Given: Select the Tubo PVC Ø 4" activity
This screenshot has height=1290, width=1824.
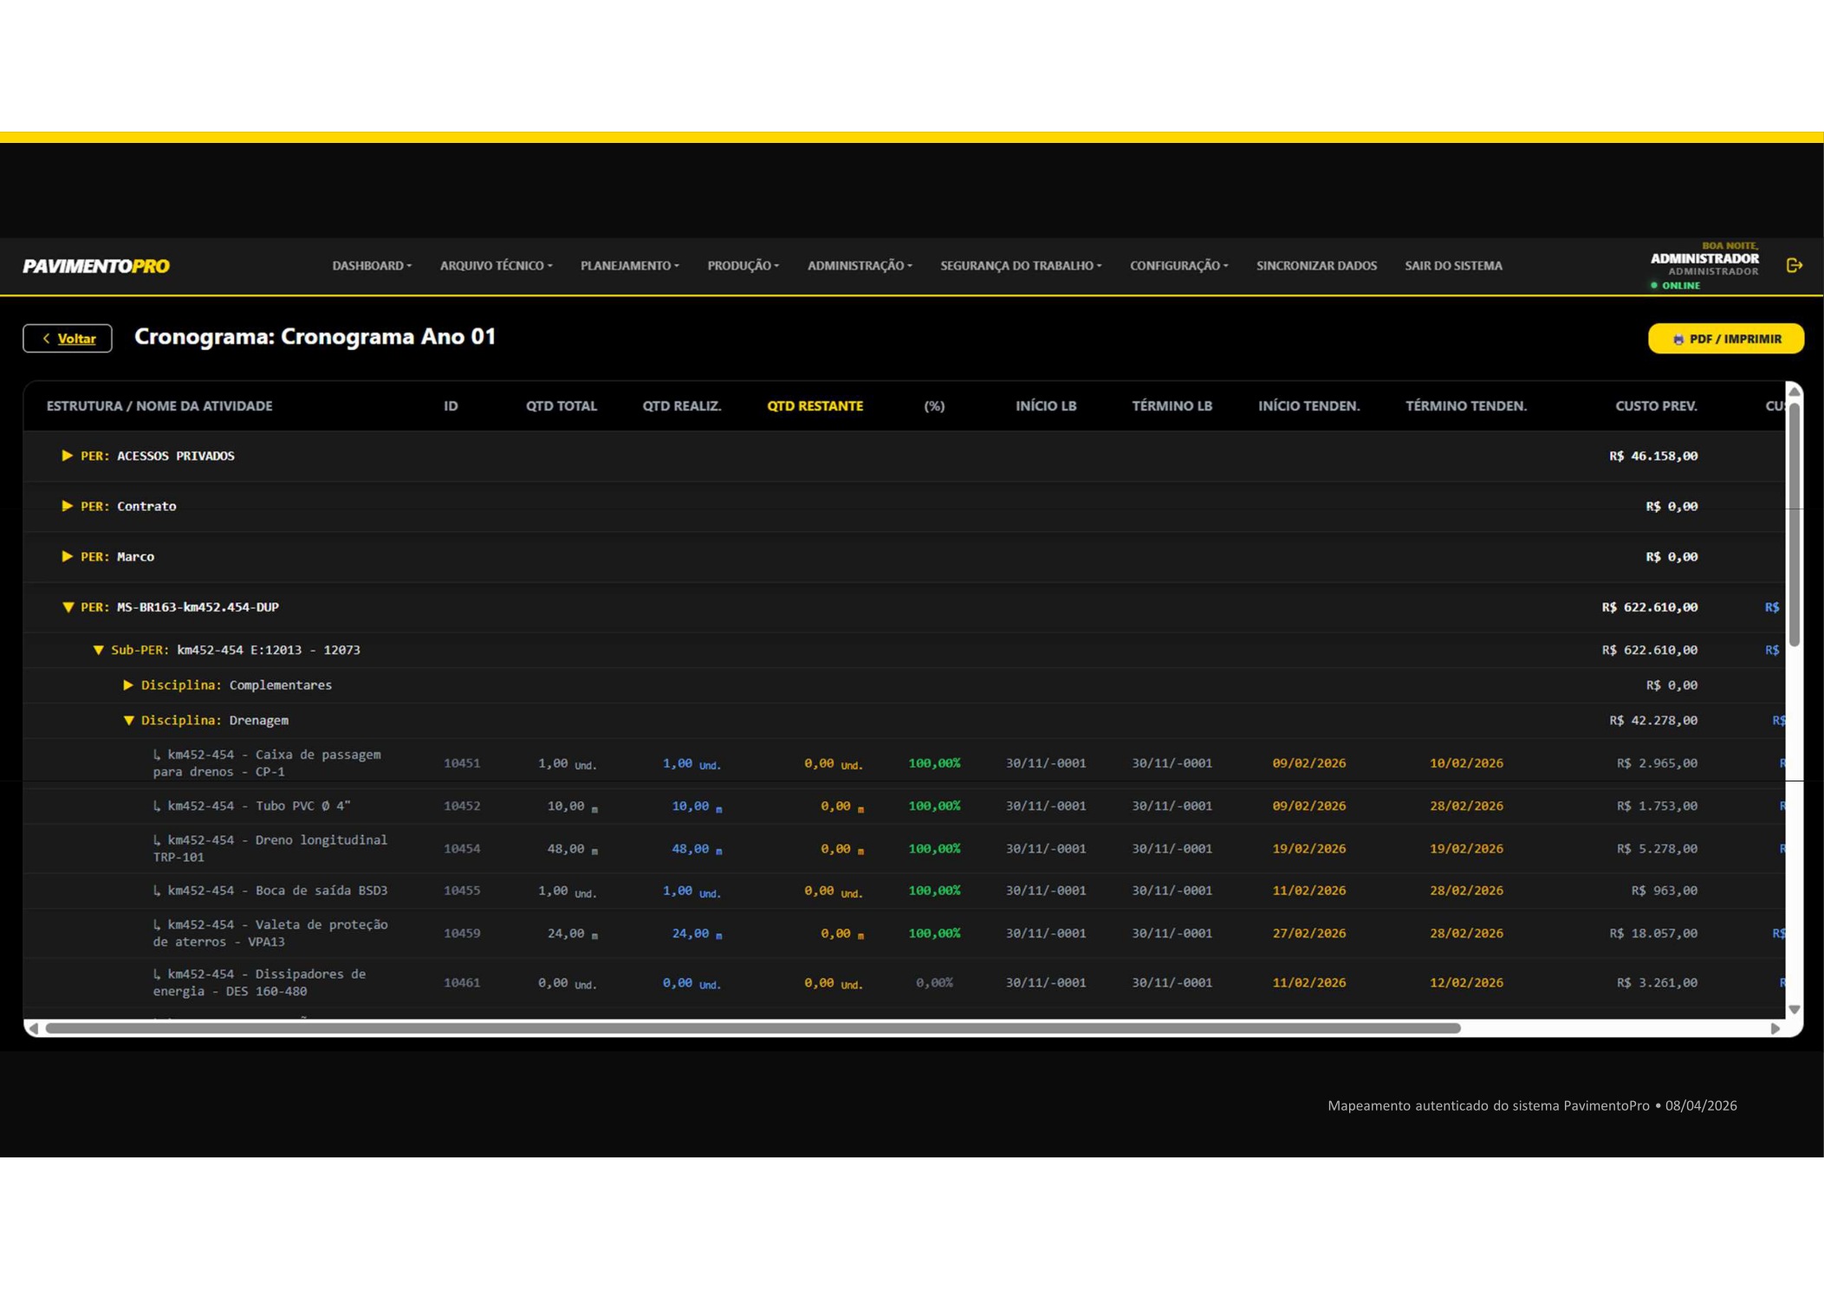Looking at the screenshot, I should point(904,806).
